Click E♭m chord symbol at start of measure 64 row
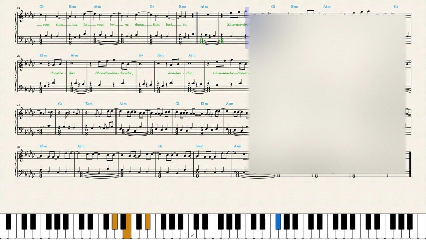Viewport: 426px width, 240px height. [43, 55]
